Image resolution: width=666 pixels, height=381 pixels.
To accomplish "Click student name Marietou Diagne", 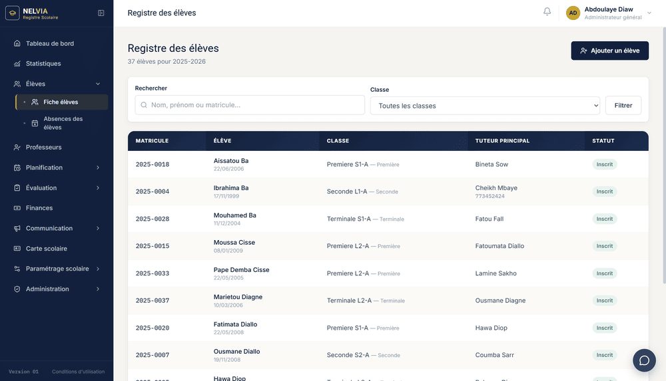I will point(238,297).
